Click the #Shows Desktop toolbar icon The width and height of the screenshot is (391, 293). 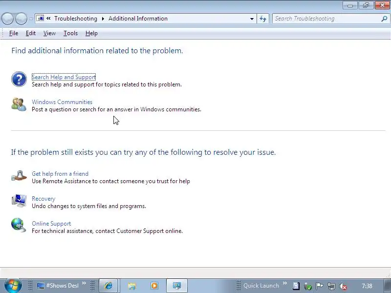[x=41, y=286]
